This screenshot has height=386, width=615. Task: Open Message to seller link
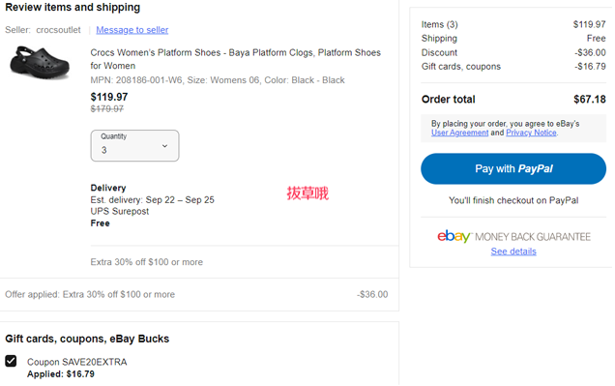coord(132,30)
